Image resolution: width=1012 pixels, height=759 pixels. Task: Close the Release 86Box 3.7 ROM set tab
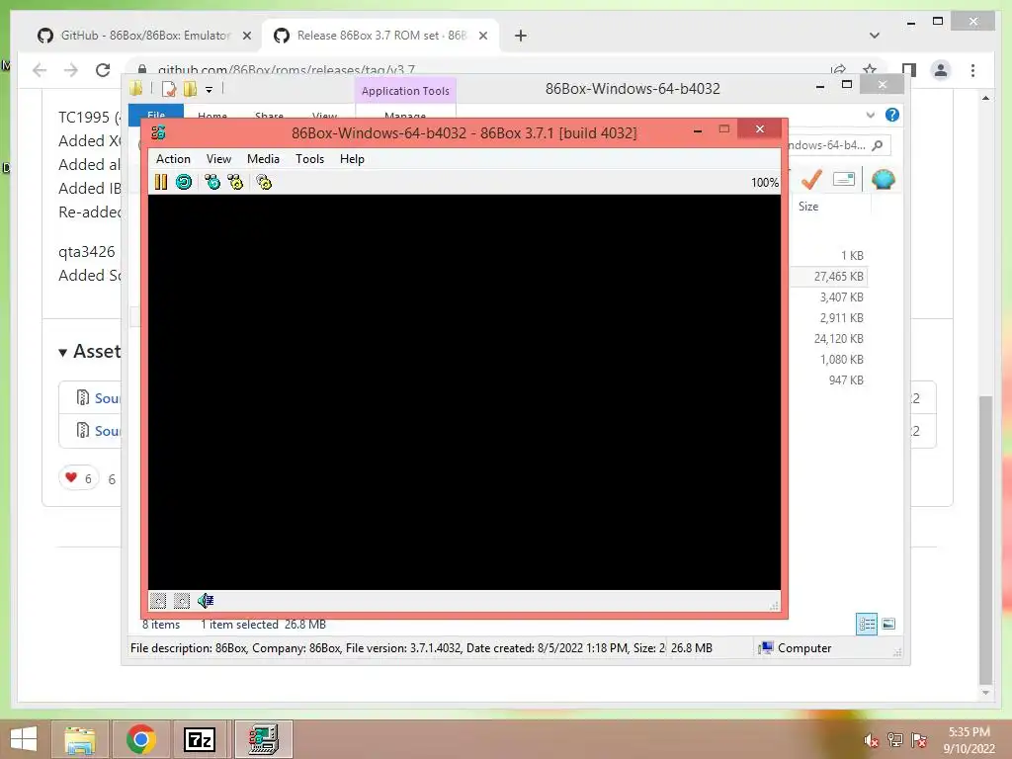(x=482, y=36)
